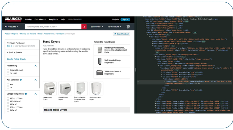Click Hand Dryer Accessories product image
Image resolution: width=233 pixels, height=130 pixels.
tap(100, 50)
